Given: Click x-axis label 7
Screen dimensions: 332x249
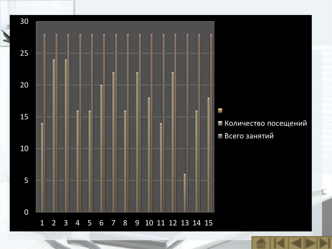Looking at the screenshot, I should [x=113, y=223].
